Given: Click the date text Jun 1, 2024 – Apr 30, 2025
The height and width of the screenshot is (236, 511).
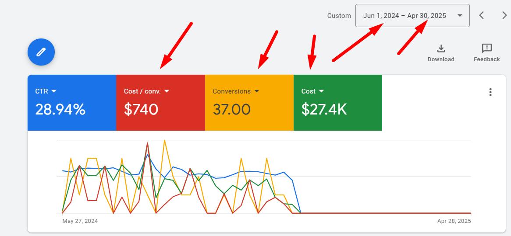Looking at the screenshot, I should coord(405,16).
